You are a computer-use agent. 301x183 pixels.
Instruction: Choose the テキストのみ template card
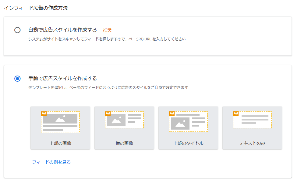[x=252, y=128]
